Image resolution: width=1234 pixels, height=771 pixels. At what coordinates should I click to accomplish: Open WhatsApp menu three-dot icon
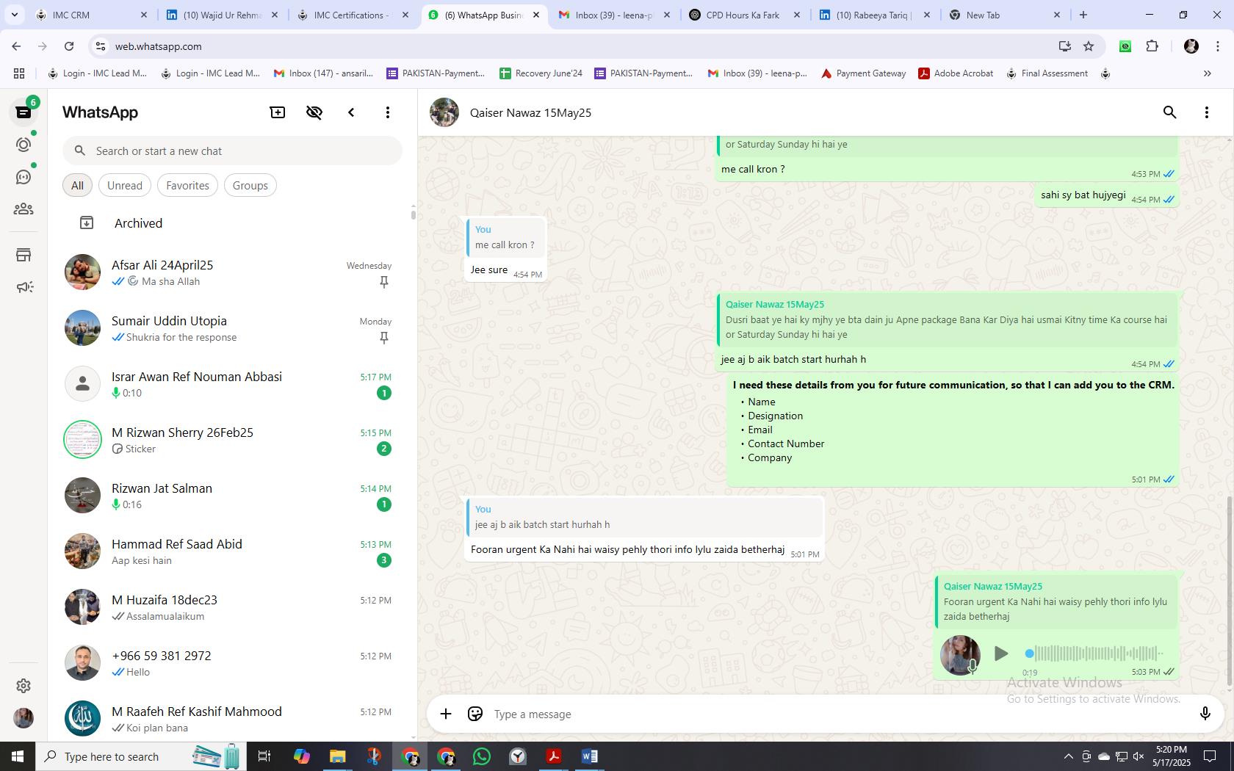(x=388, y=112)
